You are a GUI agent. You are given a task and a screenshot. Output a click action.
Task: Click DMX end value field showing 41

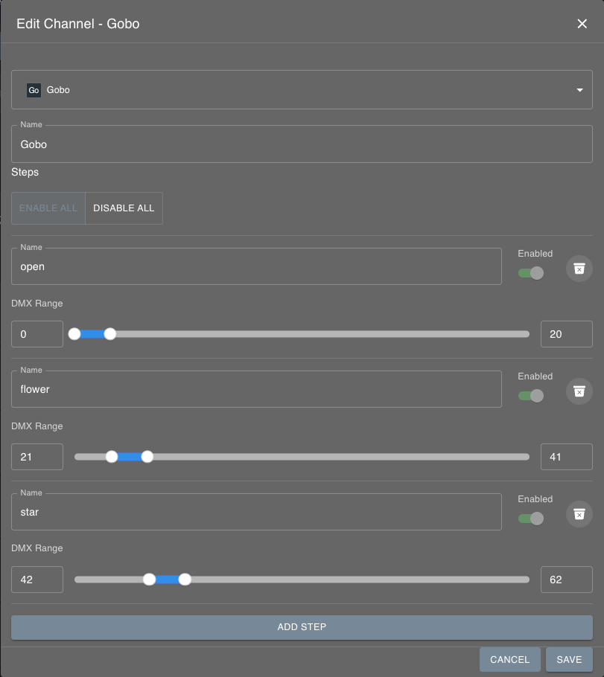(x=566, y=456)
